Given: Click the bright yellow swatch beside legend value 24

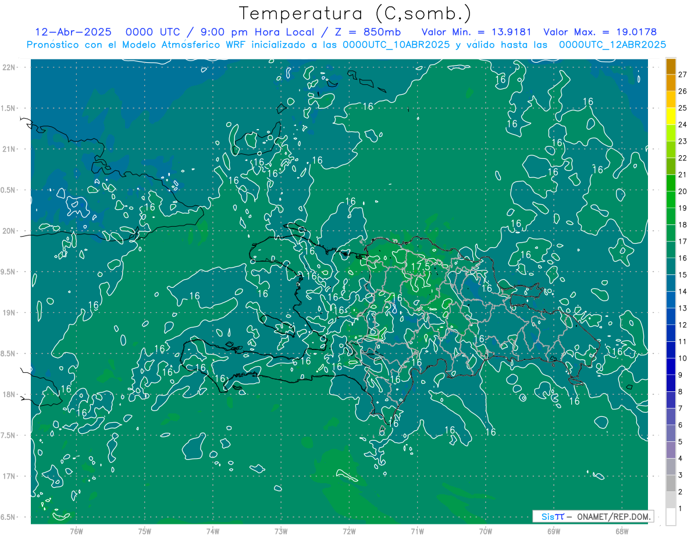Looking at the screenshot, I should click(x=671, y=116).
